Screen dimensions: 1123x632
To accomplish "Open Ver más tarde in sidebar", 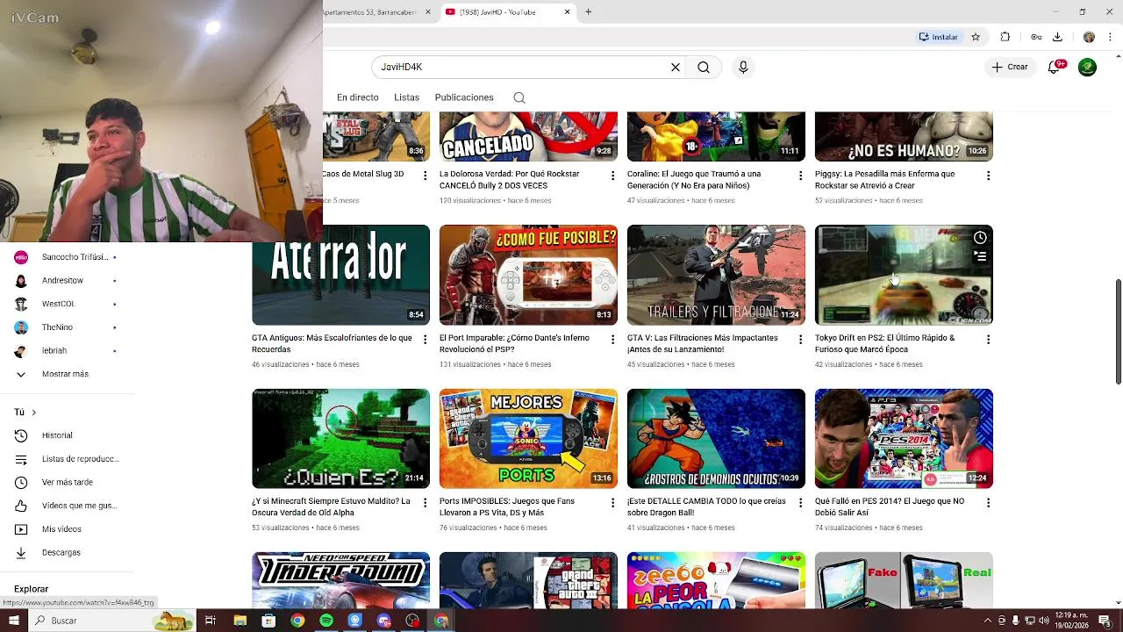I will 66,482.
